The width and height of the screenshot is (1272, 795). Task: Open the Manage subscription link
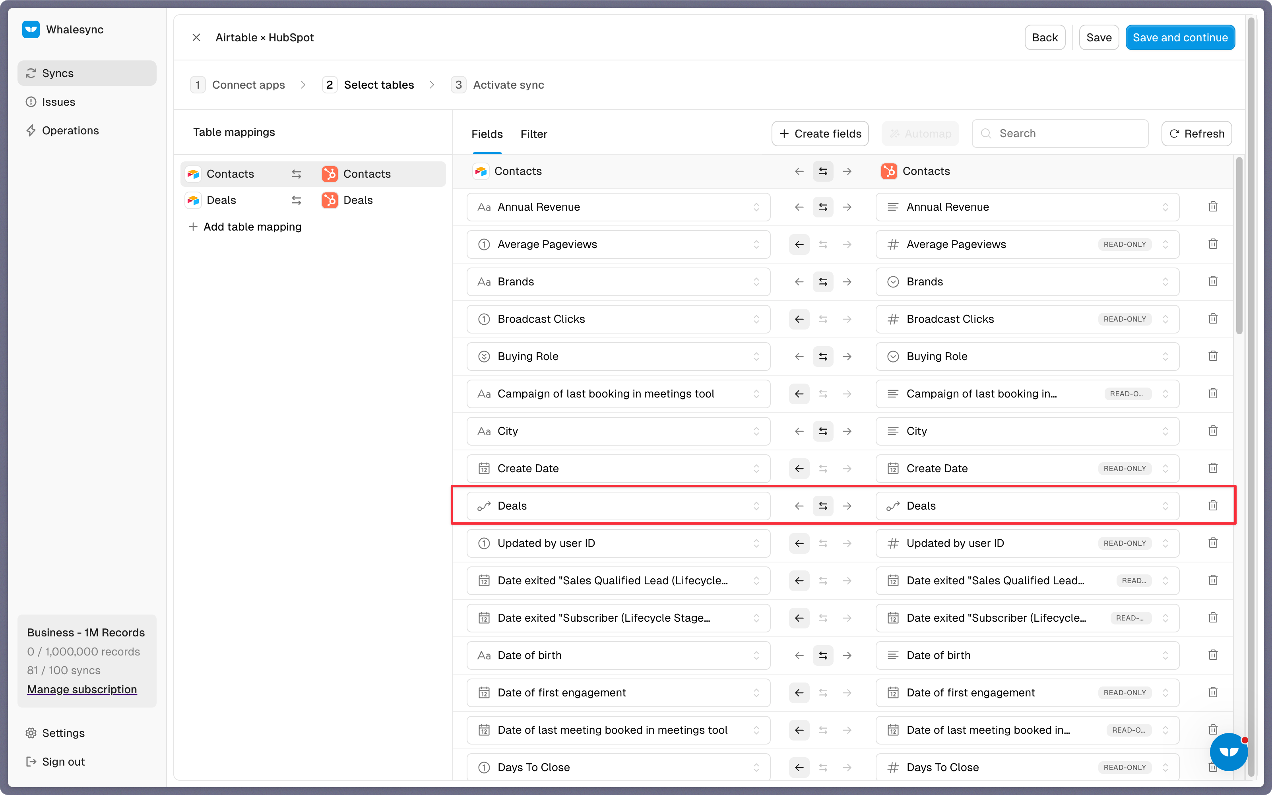(x=82, y=689)
